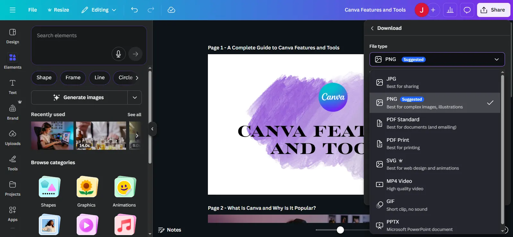This screenshot has height=237, width=513.
Task: Click the Share button
Action: (x=493, y=10)
